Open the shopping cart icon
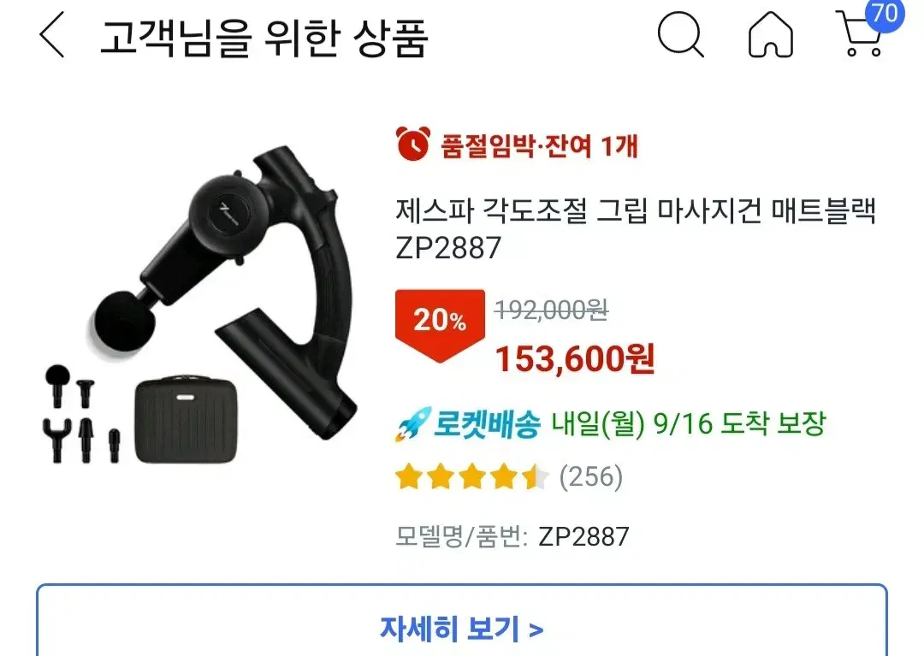Screen dimensions: 924x656 click(x=859, y=35)
